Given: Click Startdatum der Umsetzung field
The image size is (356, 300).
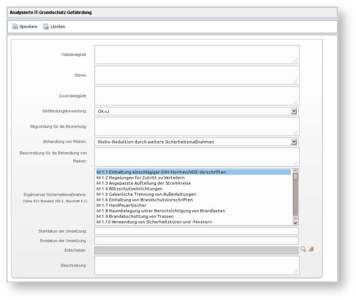Looking at the screenshot, I should tap(196, 231).
